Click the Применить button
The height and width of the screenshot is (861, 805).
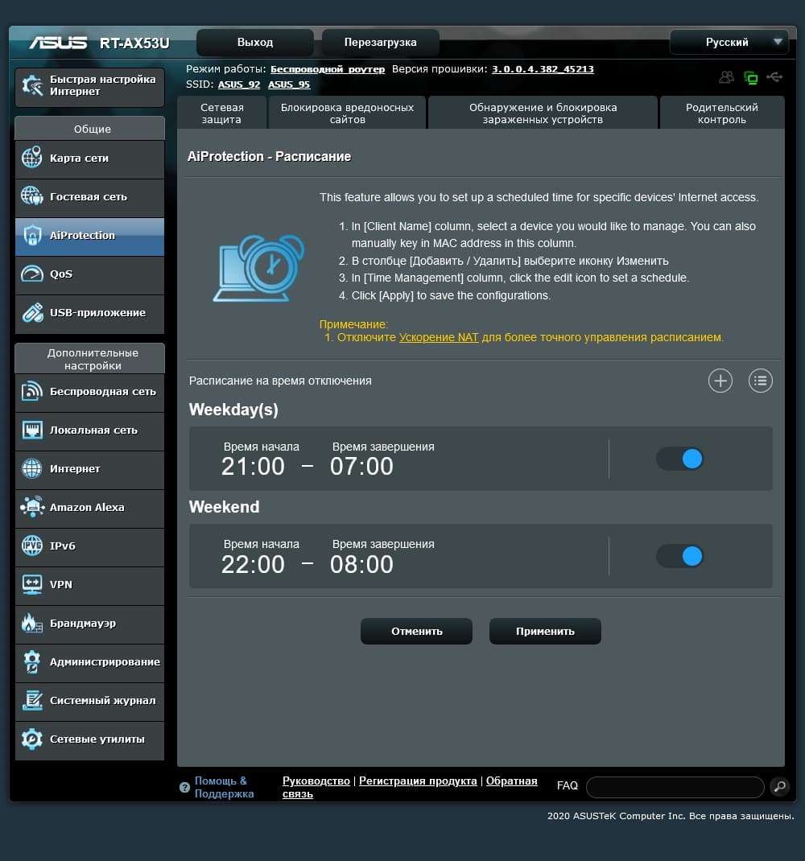tap(545, 631)
